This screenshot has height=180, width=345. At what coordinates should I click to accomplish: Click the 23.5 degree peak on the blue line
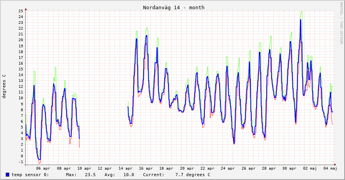point(300,20)
